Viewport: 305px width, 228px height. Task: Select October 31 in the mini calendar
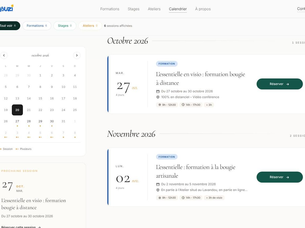tap(63, 121)
